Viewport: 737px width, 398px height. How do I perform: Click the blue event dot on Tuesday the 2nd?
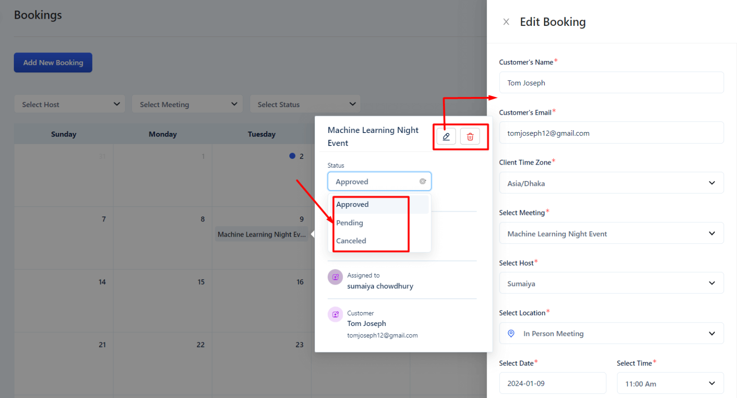click(292, 156)
